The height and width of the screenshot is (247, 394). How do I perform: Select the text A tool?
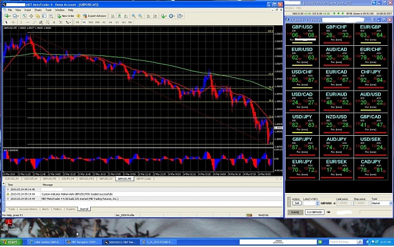pyautogui.click(x=54, y=22)
